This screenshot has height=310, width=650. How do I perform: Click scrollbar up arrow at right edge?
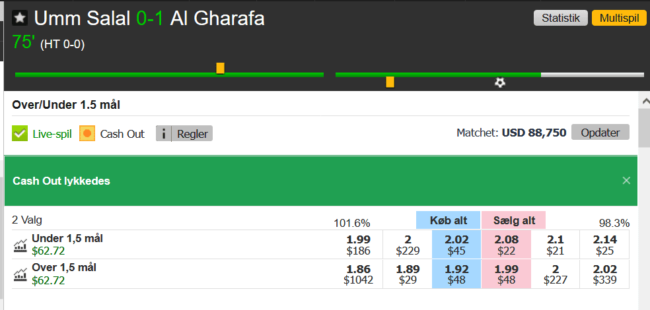(x=645, y=100)
